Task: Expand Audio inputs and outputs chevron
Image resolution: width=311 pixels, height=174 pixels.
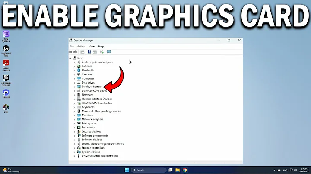Action: tap(74, 62)
